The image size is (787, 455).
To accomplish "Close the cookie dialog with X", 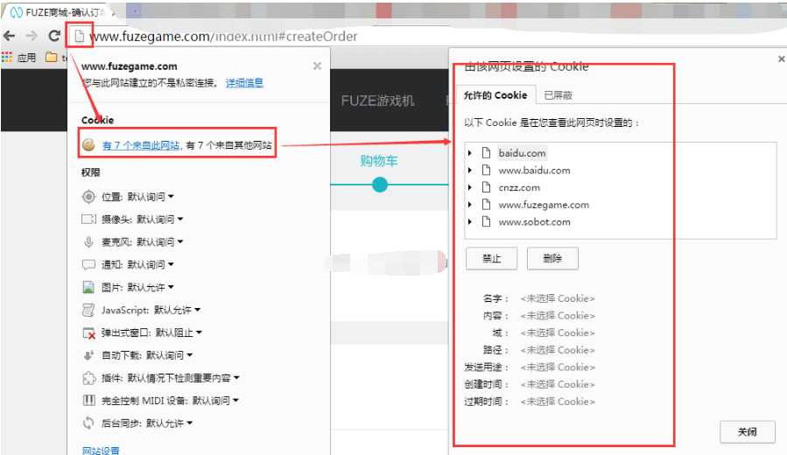I will [781, 59].
